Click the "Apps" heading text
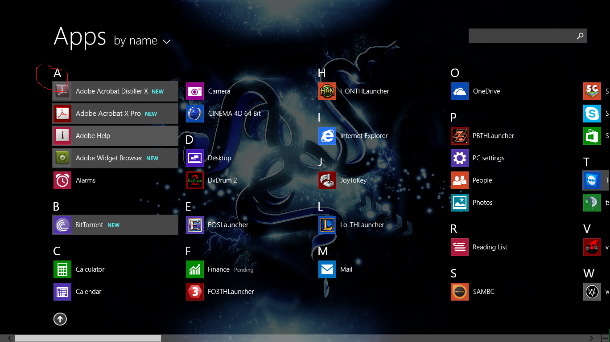610x342 pixels. (x=80, y=37)
